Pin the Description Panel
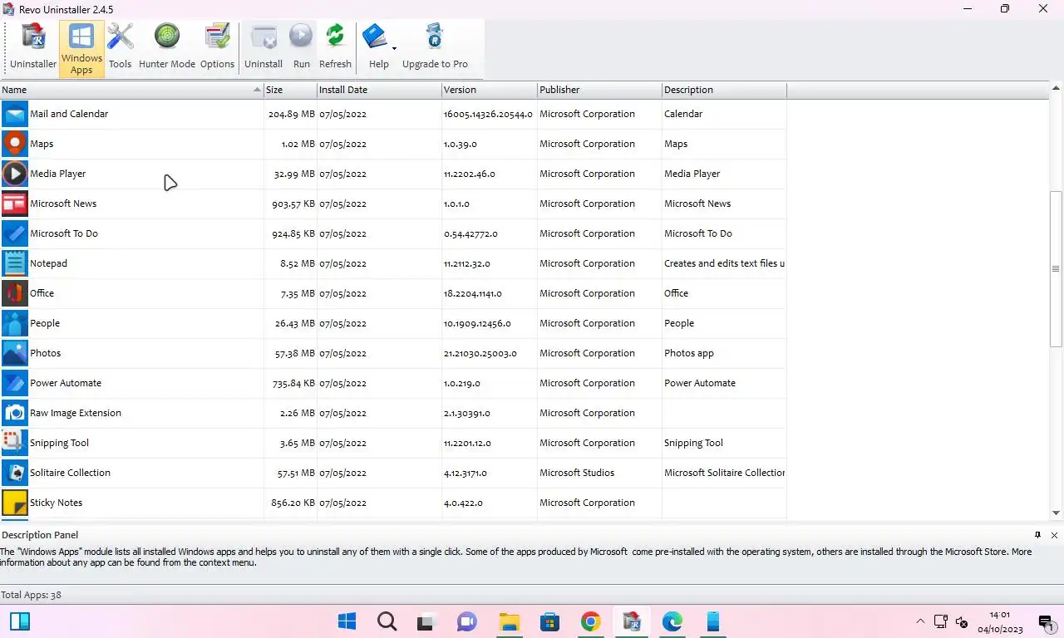 coord(1037,535)
